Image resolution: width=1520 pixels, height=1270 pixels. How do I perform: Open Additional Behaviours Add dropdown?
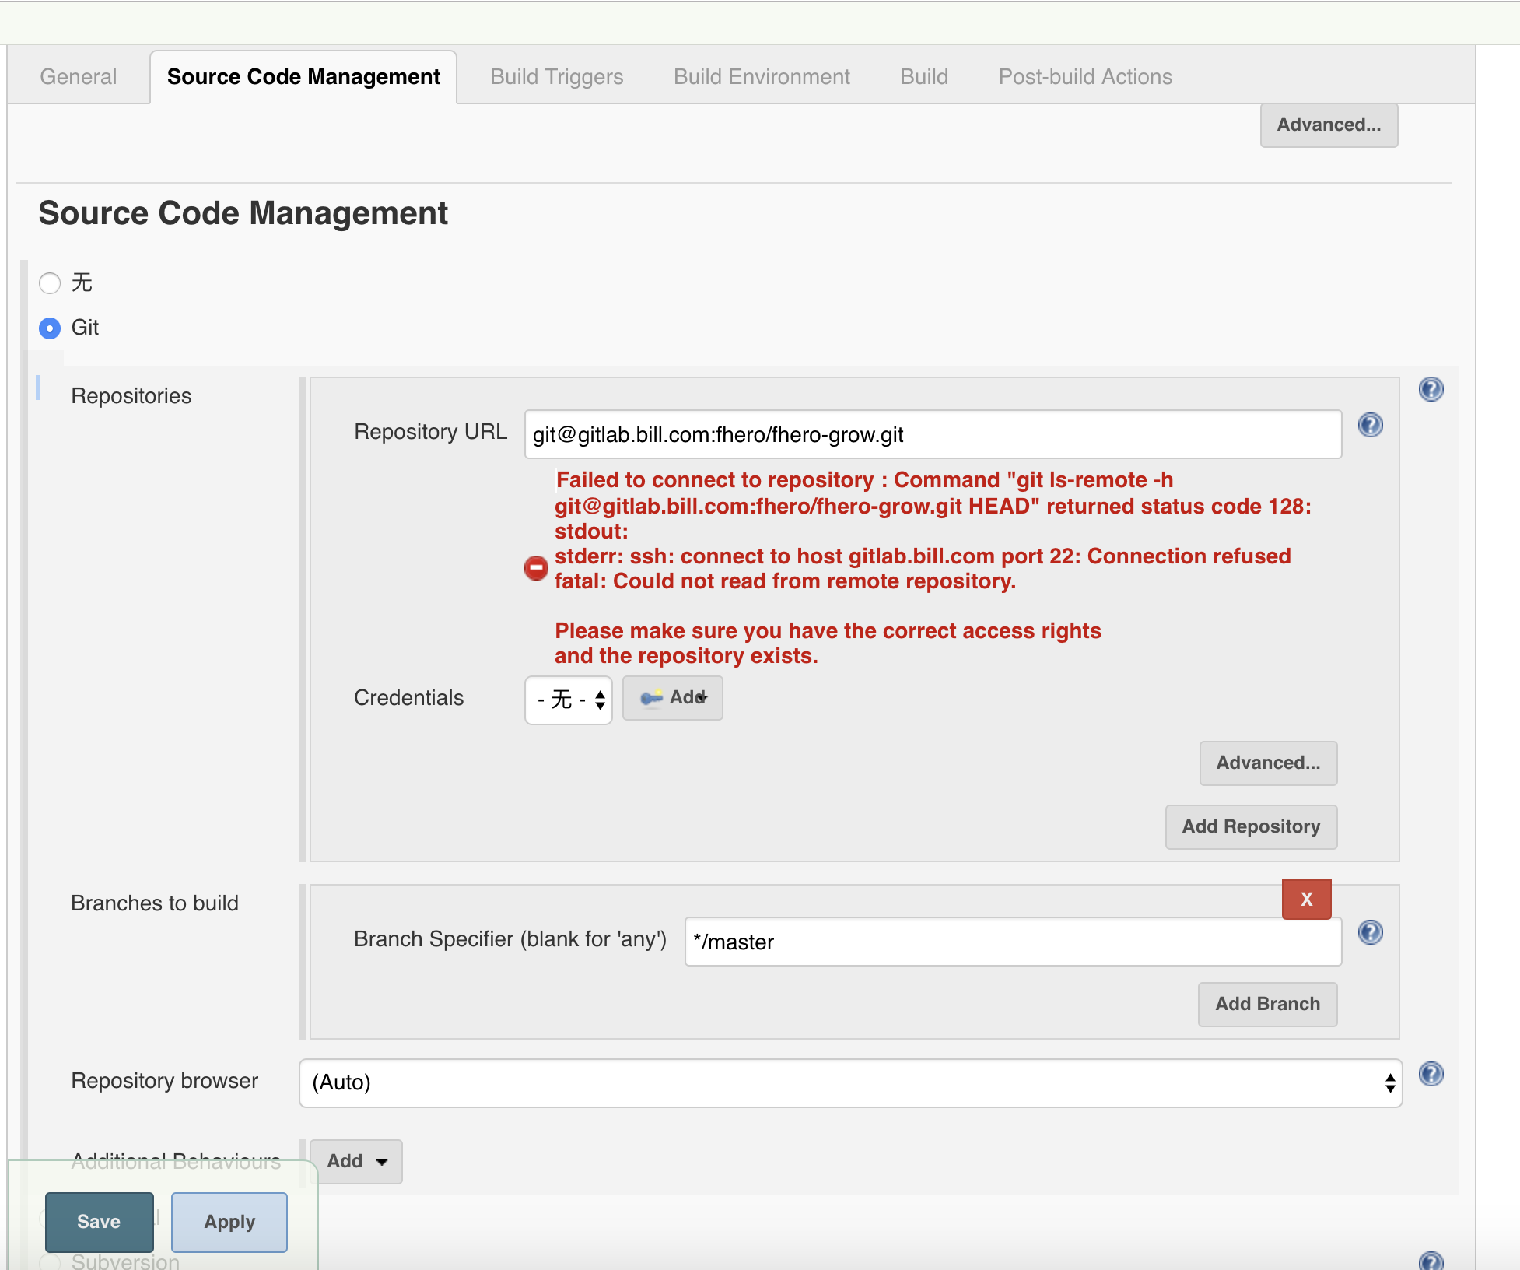click(x=356, y=1161)
